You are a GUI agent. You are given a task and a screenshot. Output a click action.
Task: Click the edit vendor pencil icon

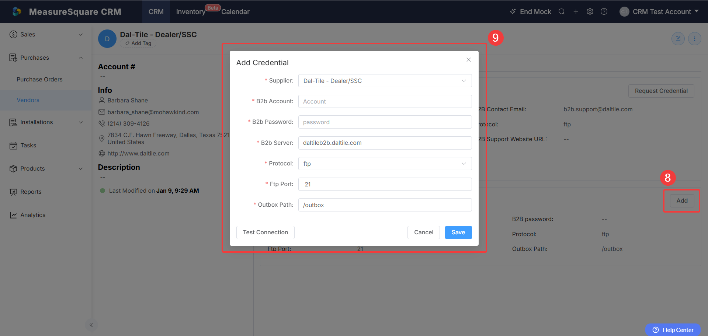coord(678,39)
